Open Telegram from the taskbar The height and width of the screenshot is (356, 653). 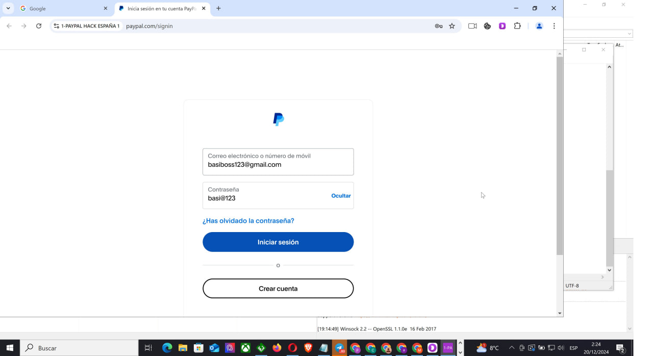pyautogui.click(x=339, y=348)
